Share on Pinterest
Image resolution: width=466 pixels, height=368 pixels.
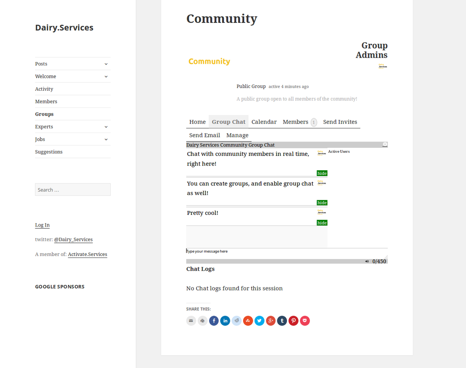[x=294, y=321]
